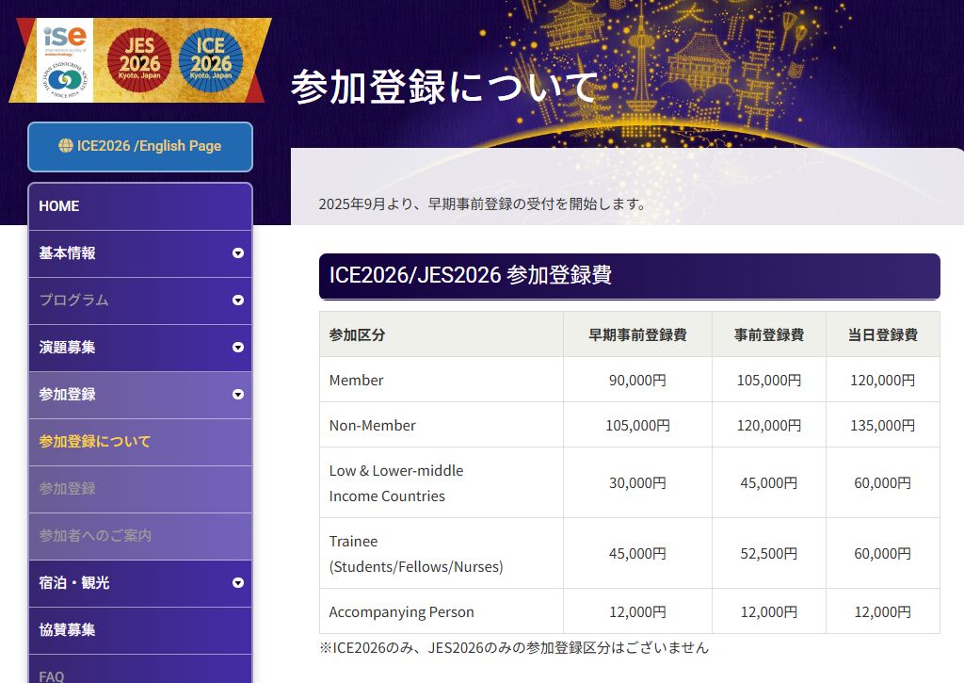Click globe icon on English Page button
Viewport: 964px width, 683px height.
65,146
